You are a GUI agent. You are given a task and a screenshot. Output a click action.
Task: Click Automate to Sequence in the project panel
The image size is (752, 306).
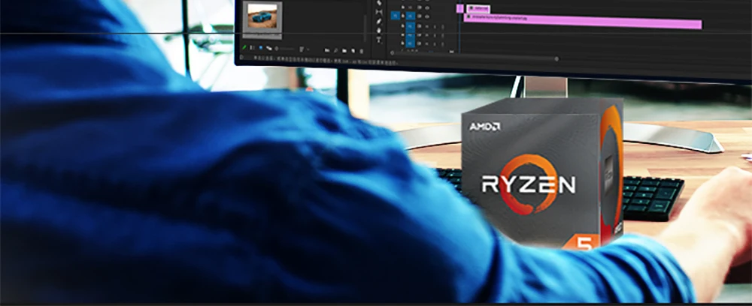[x=327, y=50]
